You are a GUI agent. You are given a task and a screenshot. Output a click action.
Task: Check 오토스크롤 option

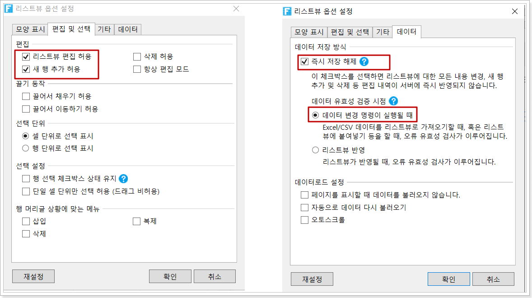pyautogui.click(x=304, y=220)
